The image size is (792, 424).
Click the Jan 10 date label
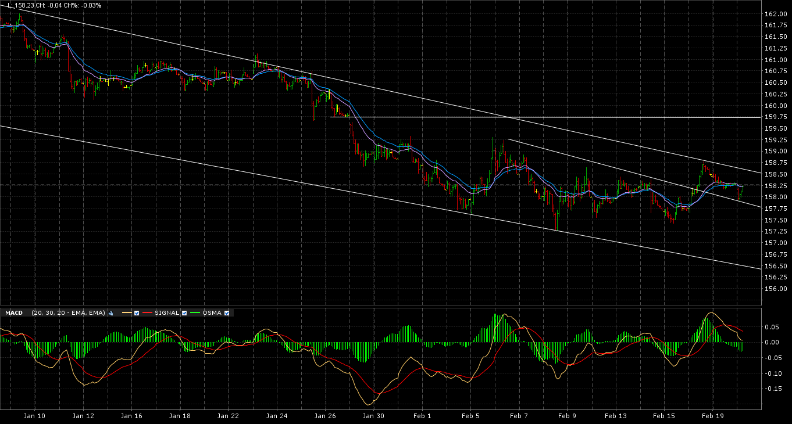[35, 416]
